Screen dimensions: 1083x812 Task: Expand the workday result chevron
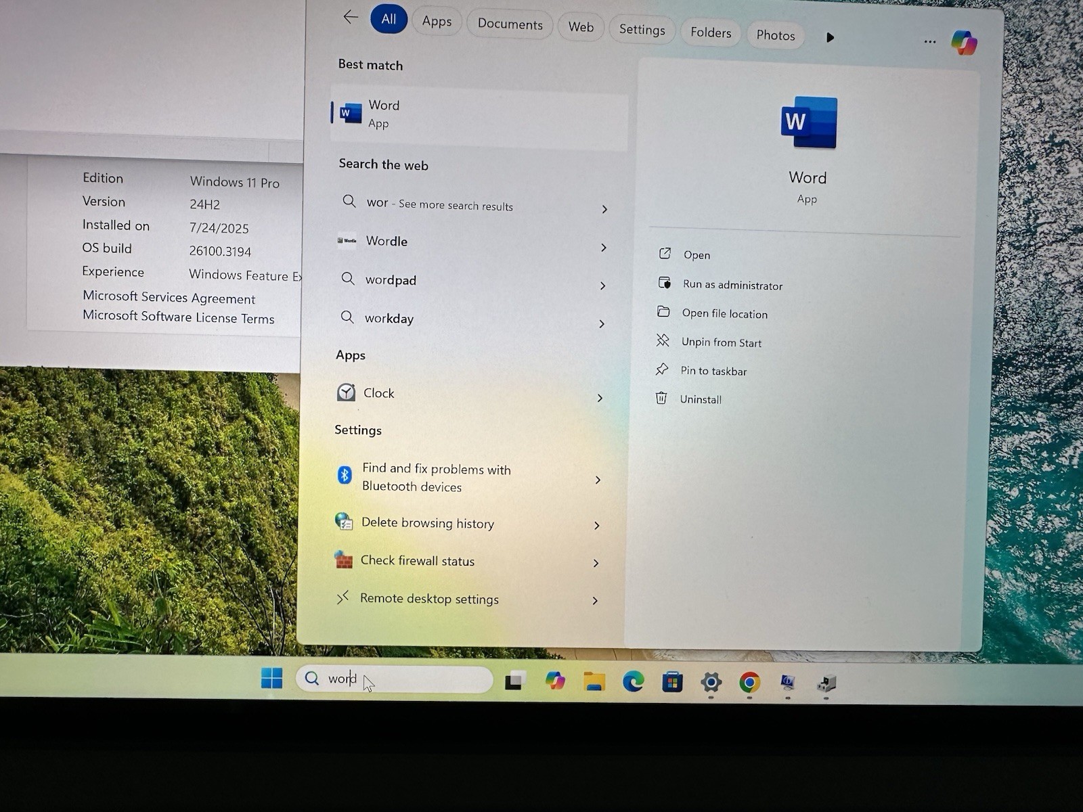tap(601, 324)
